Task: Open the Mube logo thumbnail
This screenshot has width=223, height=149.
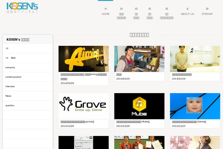Action: [139, 106]
